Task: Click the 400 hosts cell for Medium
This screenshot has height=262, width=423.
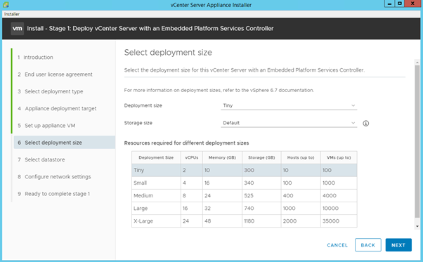Action: pos(301,195)
